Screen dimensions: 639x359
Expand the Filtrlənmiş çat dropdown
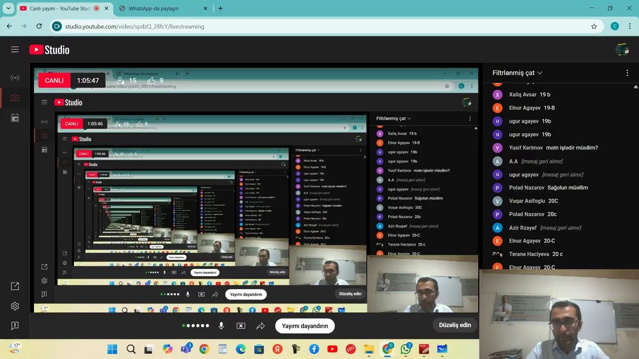click(x=517, y=73)
